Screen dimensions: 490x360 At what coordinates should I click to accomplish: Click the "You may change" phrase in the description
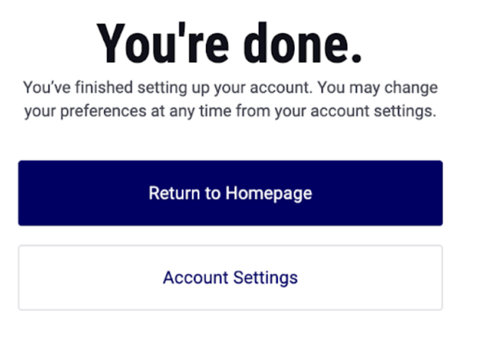pyautogui.click(x=377, y=87)
